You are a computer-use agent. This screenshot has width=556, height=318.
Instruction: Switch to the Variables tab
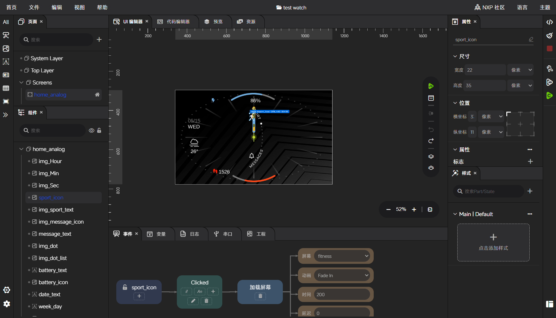(156, 234)
